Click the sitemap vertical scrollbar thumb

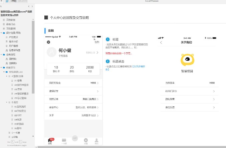click(33, 57)
